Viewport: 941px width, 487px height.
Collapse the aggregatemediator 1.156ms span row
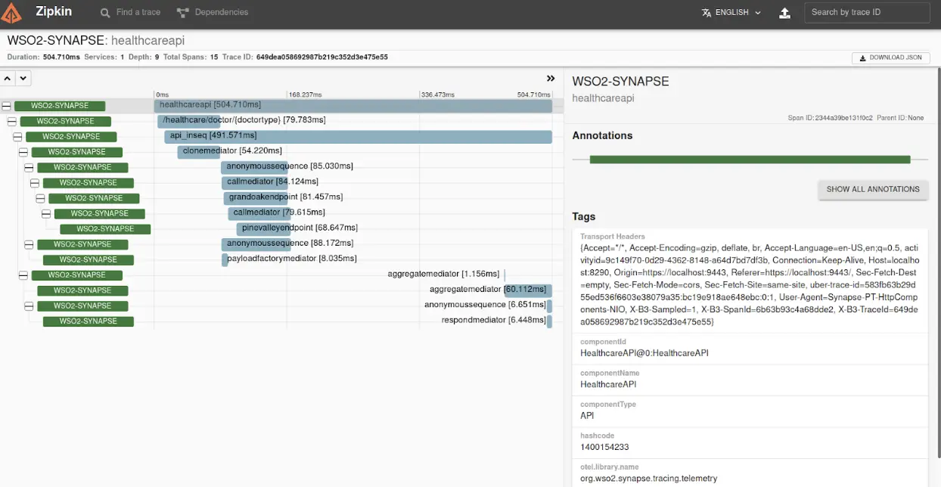pos(23,275)
